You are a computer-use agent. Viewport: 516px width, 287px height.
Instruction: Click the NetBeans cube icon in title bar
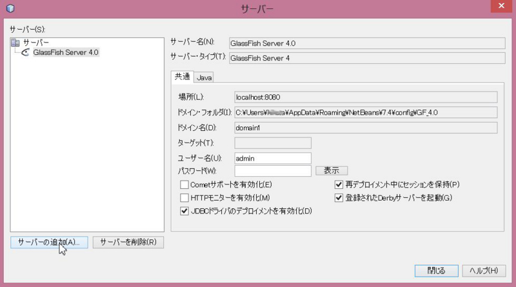10,8
